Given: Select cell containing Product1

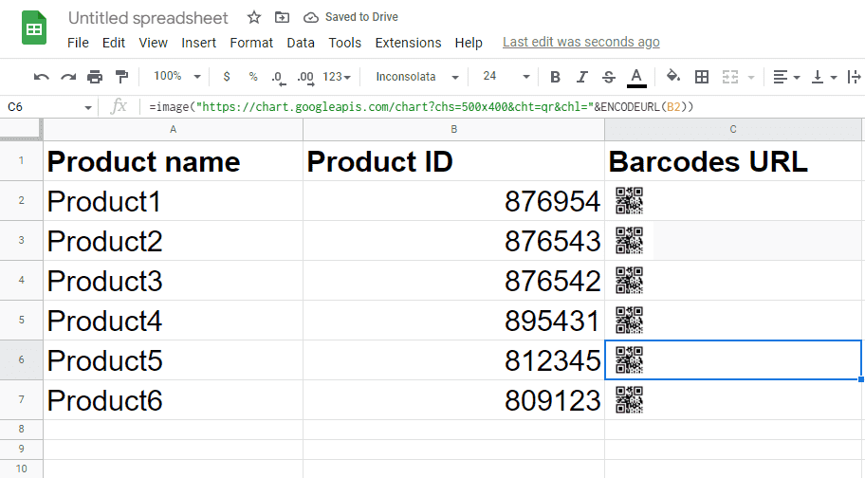Looking at the screenshot, I should (173, 201).
